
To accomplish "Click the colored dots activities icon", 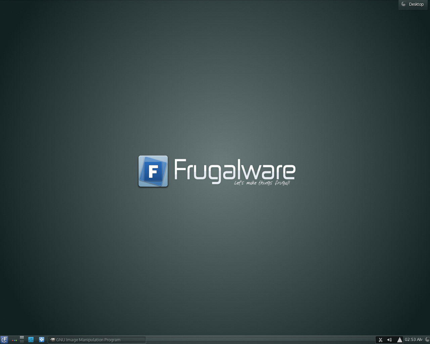I will click(14, 340).
